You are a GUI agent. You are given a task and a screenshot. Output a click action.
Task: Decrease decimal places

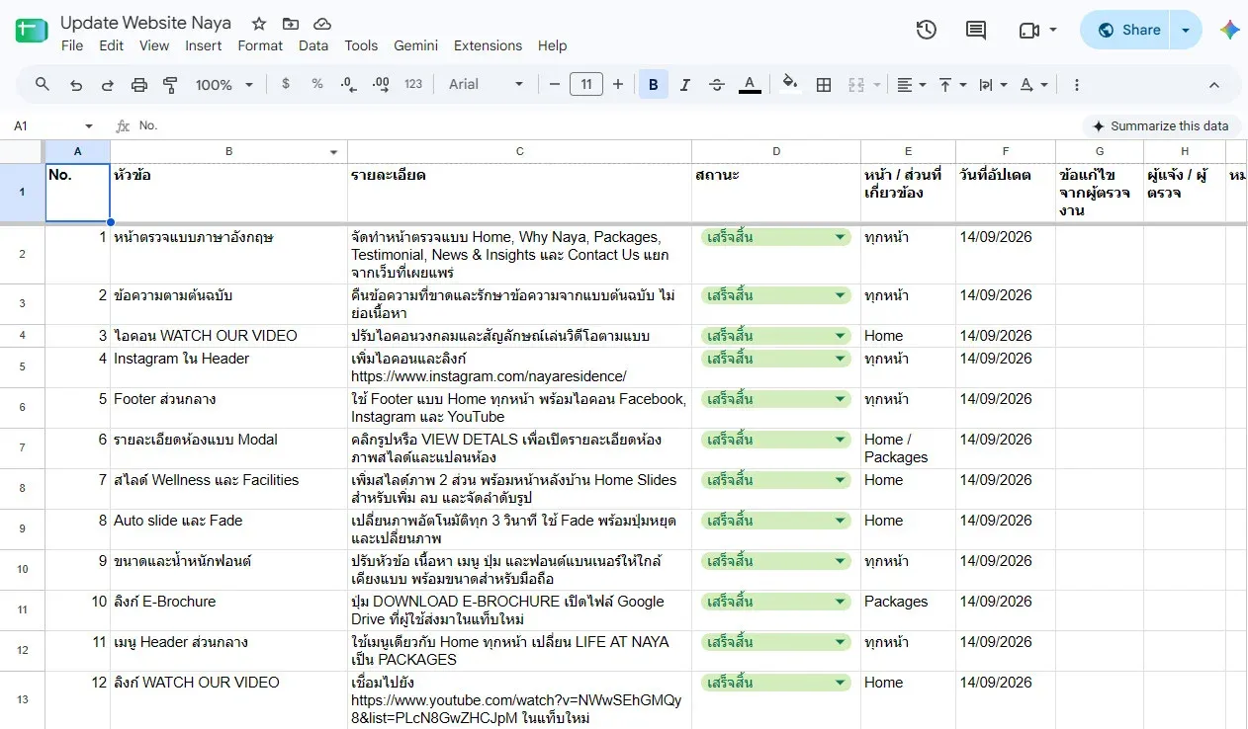pyautogui.click(x=348, y=84)
